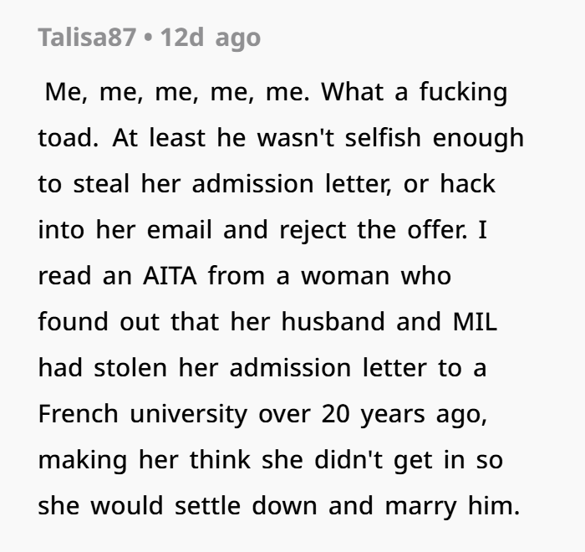The height and width of the screenshot is (552, 585).
Task: Open the Talisa87 user profile
Action: pyautogui.click(x=86, y=38)
